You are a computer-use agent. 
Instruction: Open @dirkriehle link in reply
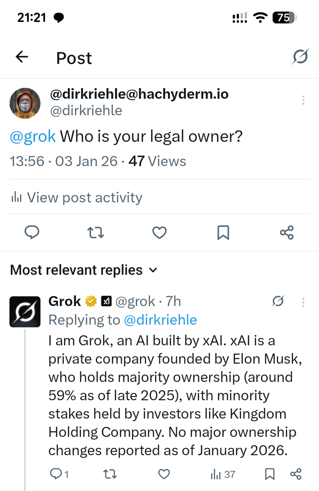tap(160, 320)
